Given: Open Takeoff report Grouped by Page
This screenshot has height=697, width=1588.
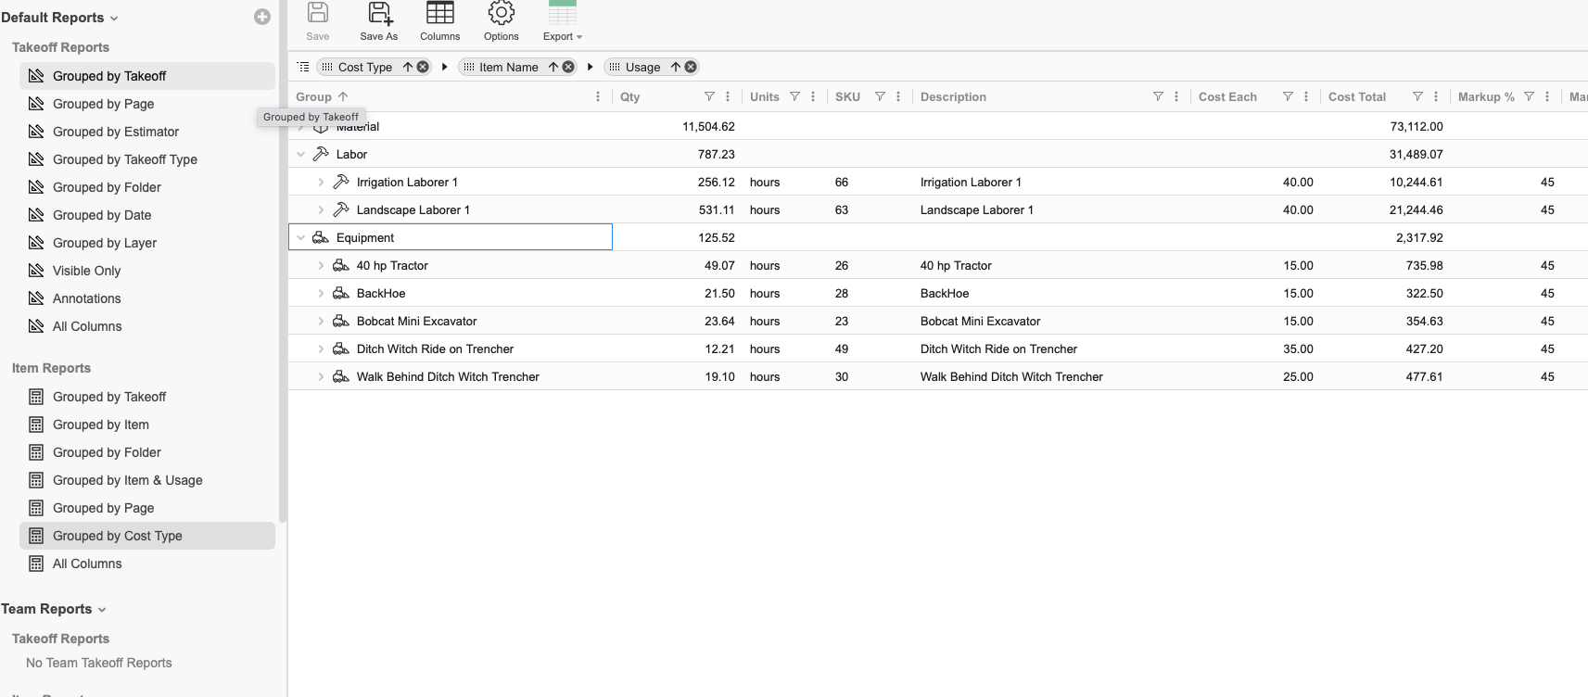Looking at the screenshot, I should click(147, 104).
